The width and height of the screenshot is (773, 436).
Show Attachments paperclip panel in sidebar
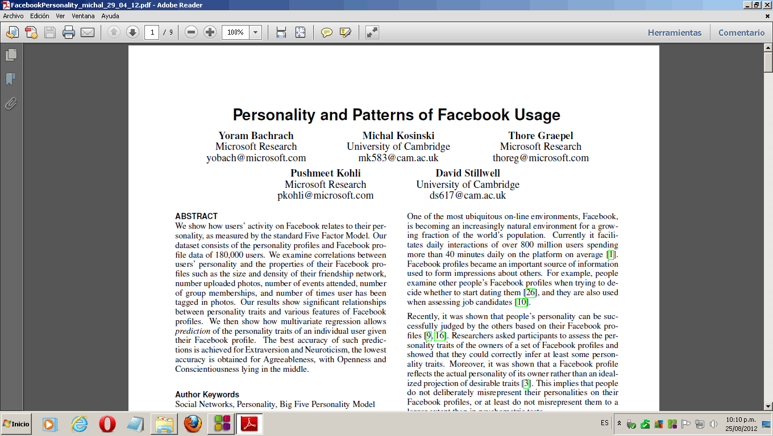pos(11,103)
